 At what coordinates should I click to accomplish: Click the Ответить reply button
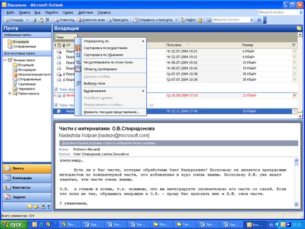point(64,20)
